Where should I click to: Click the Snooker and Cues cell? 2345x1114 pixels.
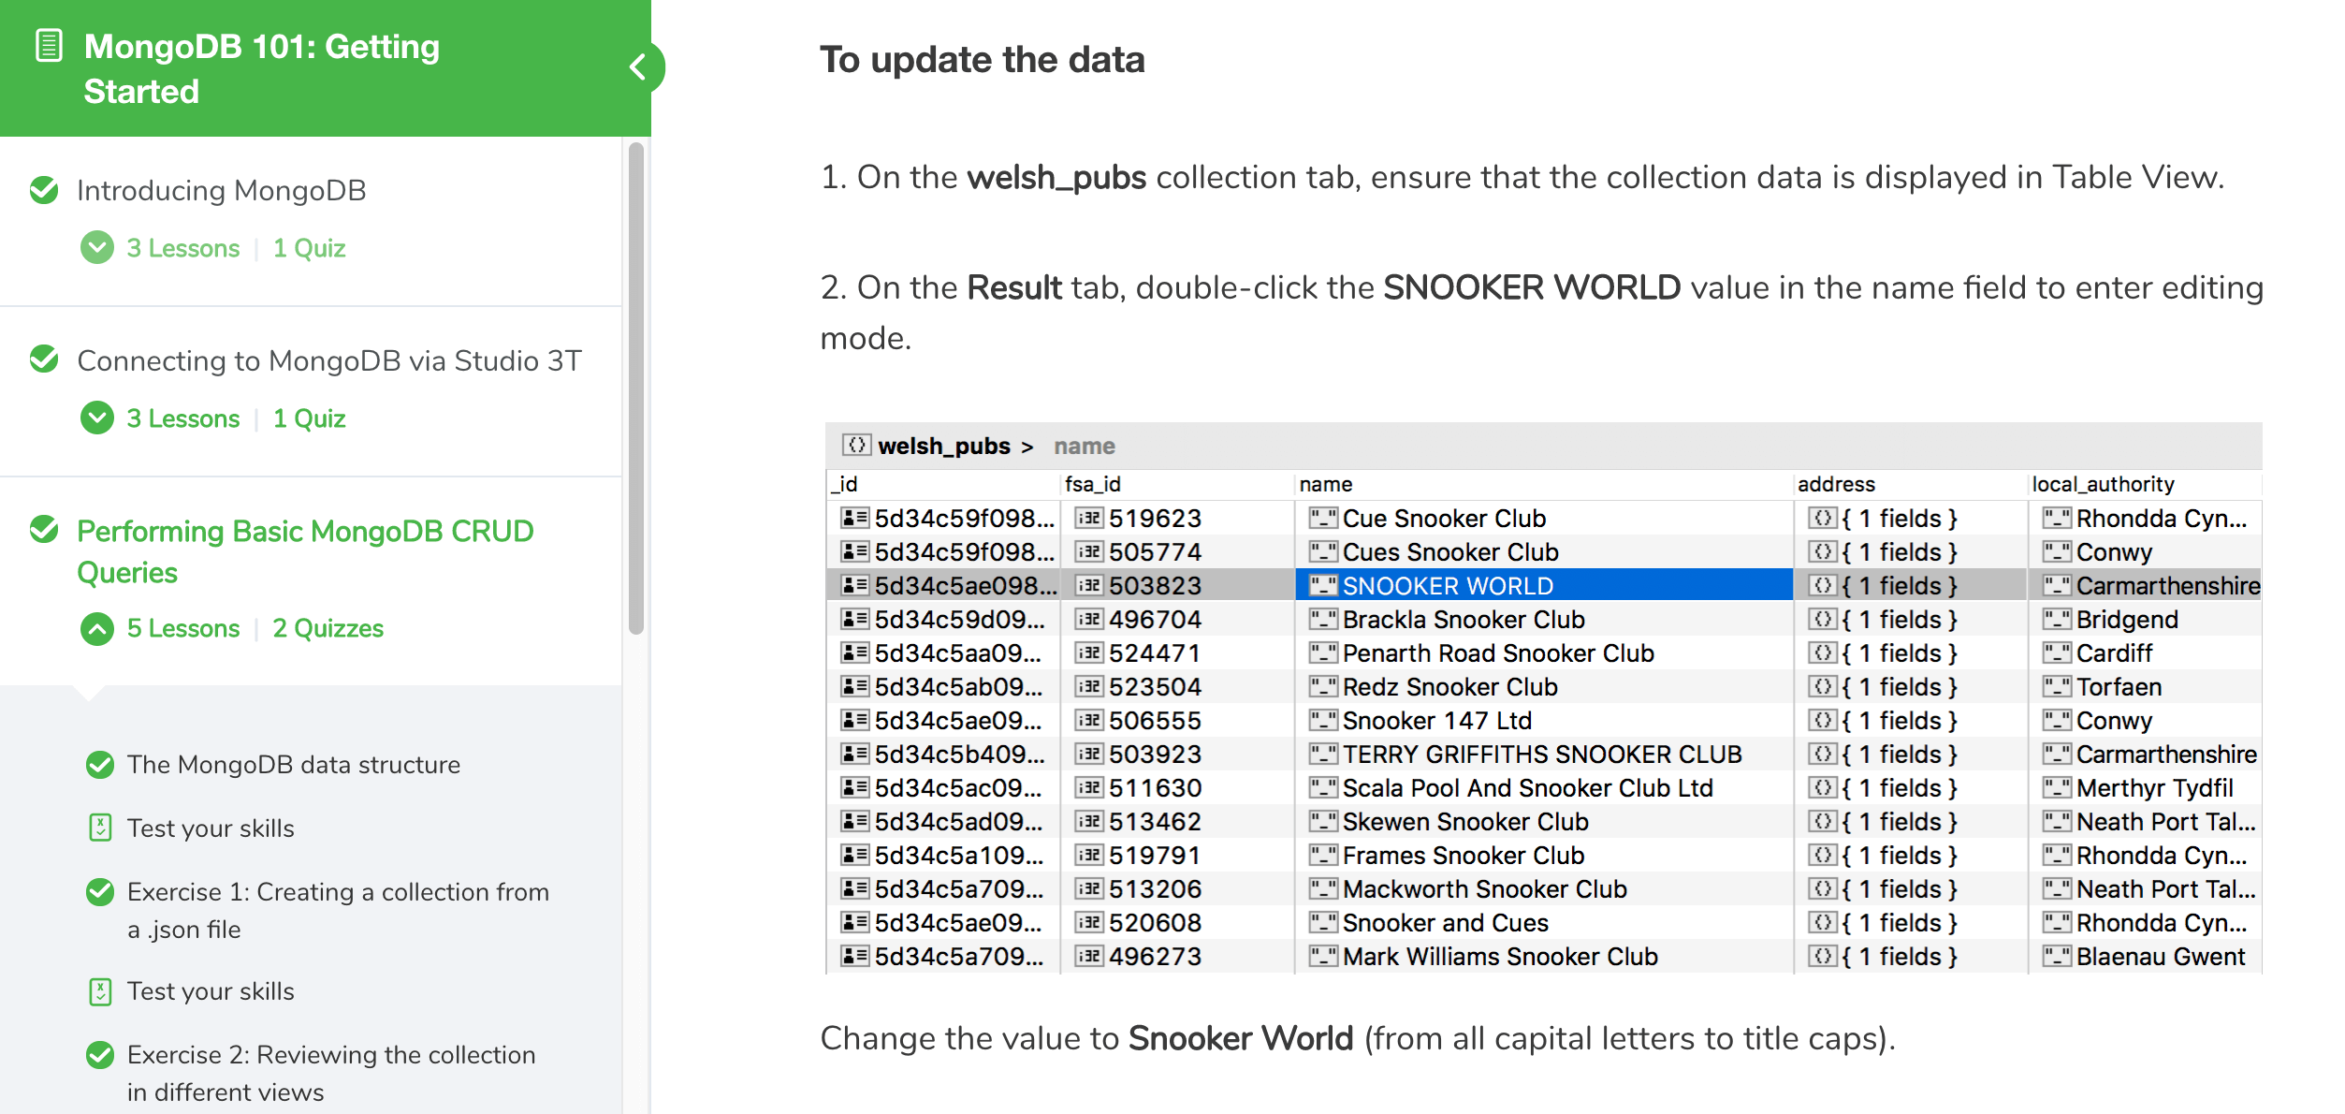tap(1544, 922)
